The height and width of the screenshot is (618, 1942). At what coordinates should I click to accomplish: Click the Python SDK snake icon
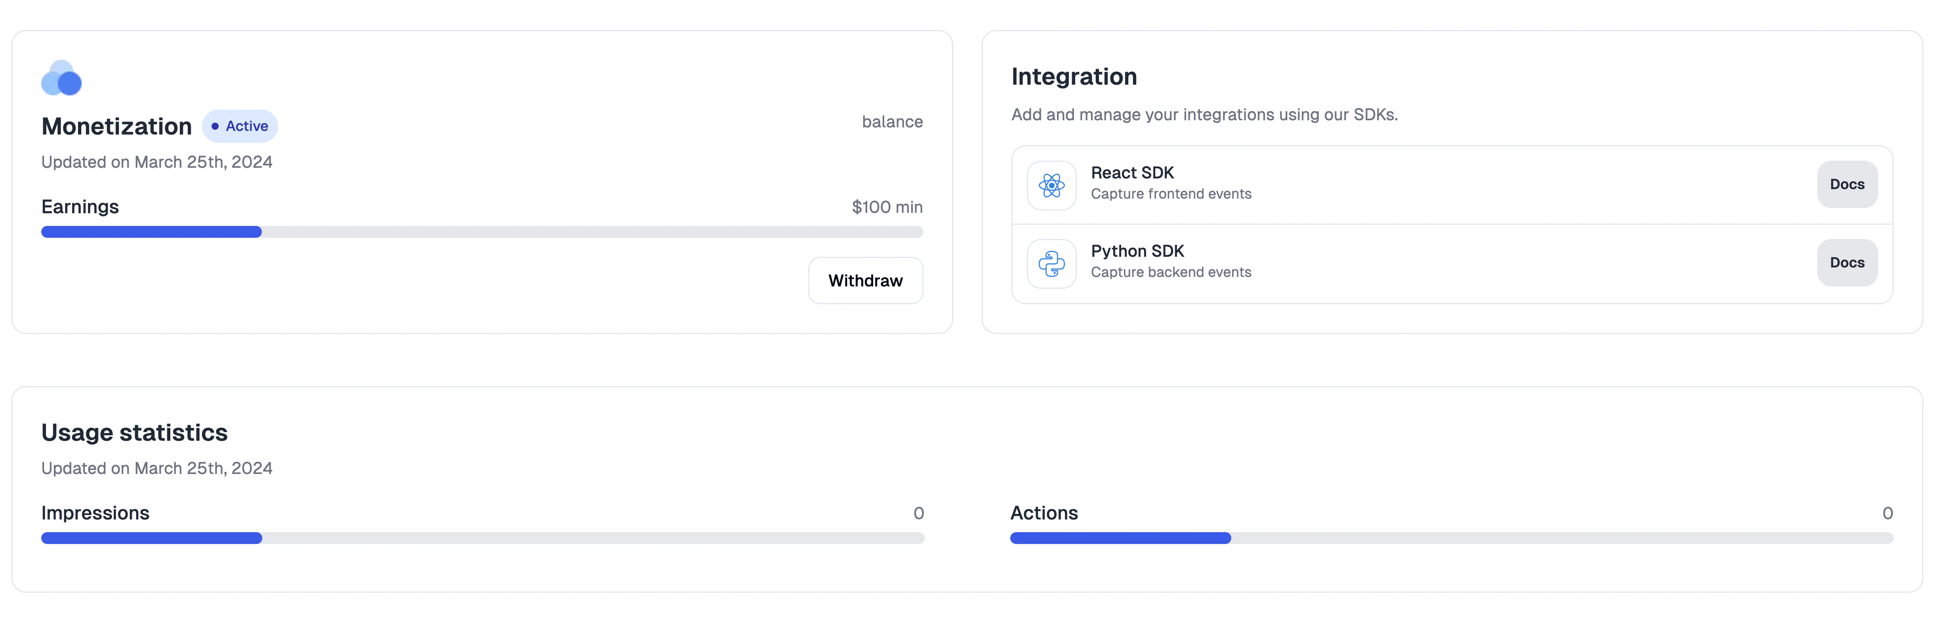point(1051,264)
